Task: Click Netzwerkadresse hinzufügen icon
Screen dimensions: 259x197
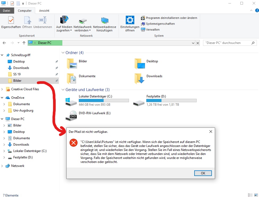Action: click(x=104, y=24)
